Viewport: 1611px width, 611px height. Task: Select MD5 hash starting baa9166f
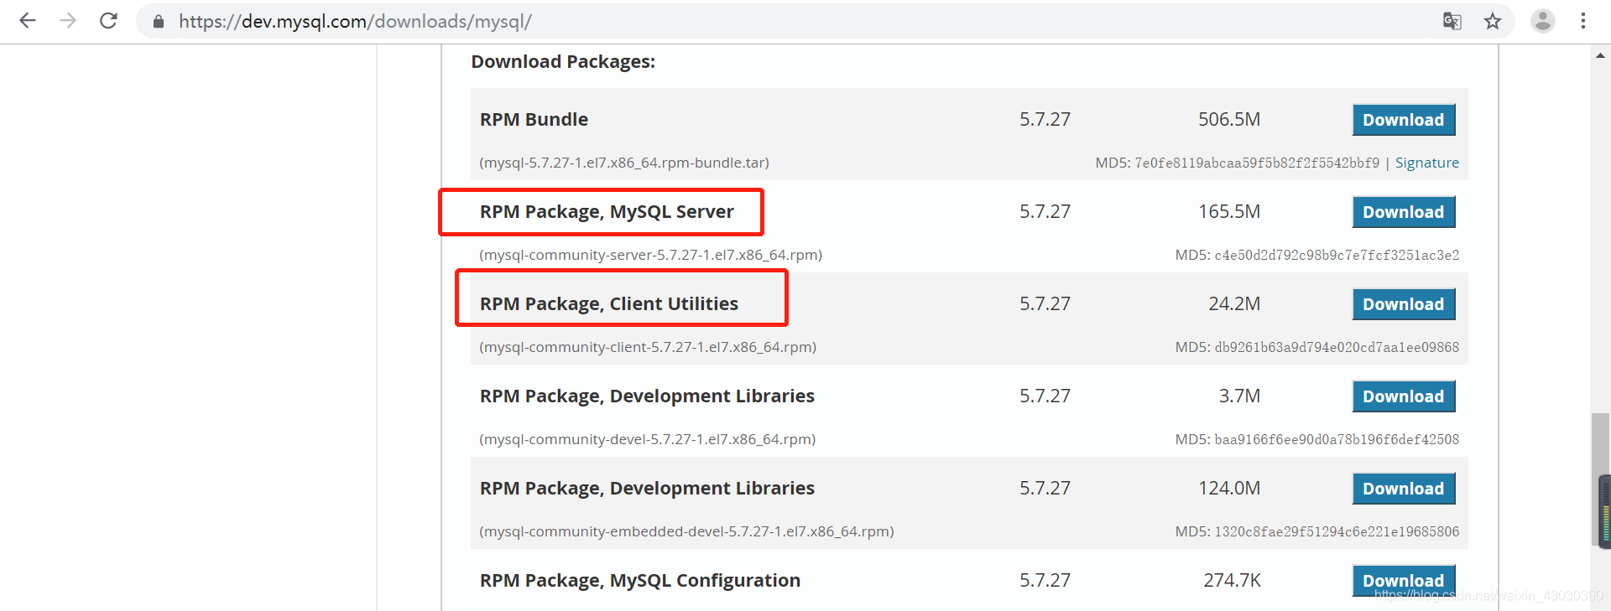(x=1337, y=439)
